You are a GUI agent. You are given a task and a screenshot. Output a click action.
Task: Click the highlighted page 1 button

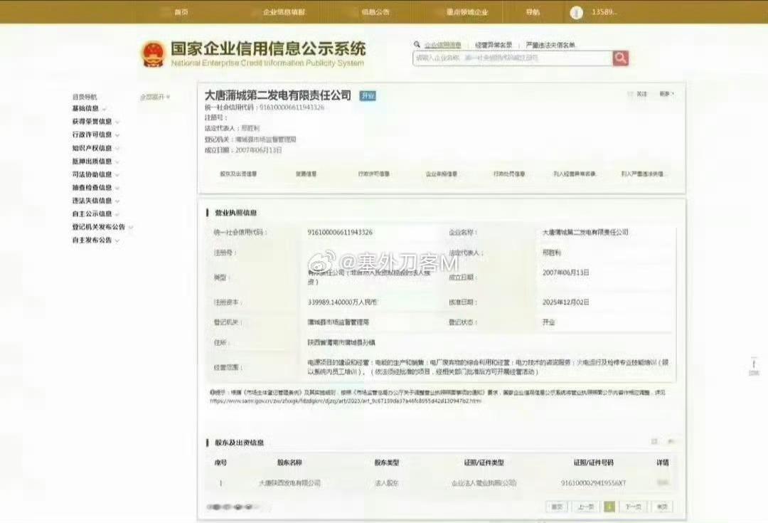[609, 507]
